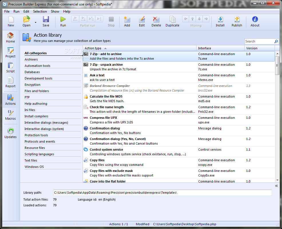Click the Interface column header
Viewport: 282px width, 229px height.
(x=220, y=48)
